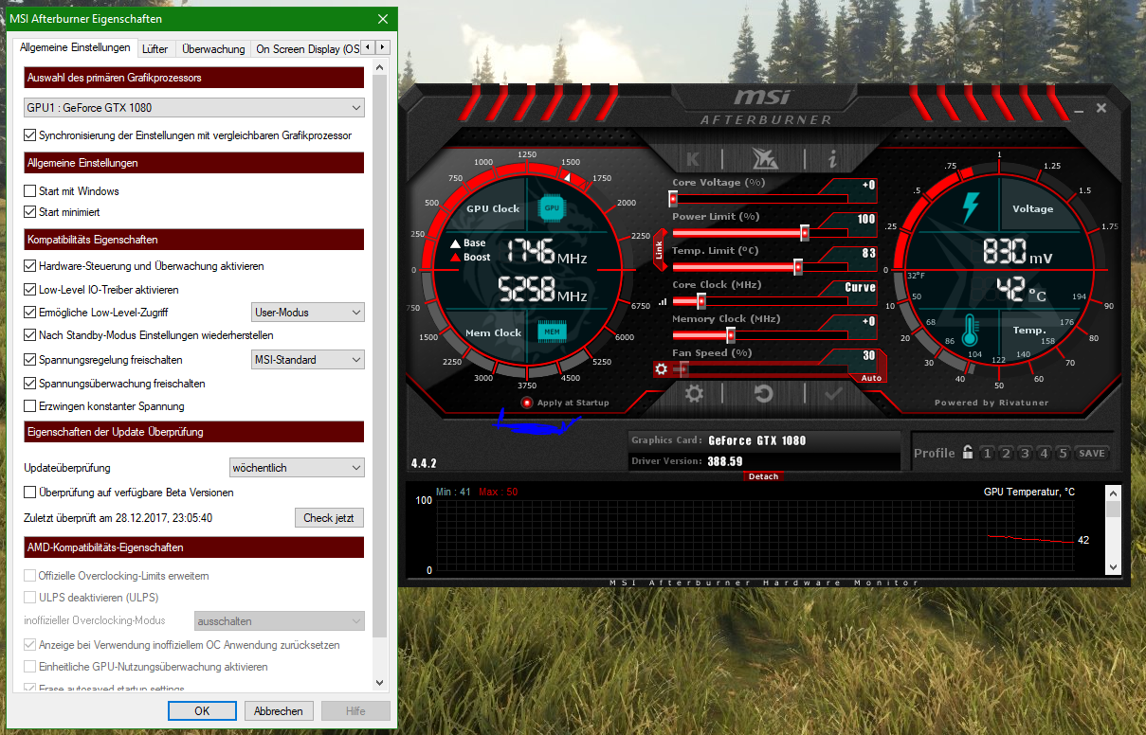Click the Temp. Limit slider handle
The height and width of the screenshot is (735, 1146).
tap(798, 267)
